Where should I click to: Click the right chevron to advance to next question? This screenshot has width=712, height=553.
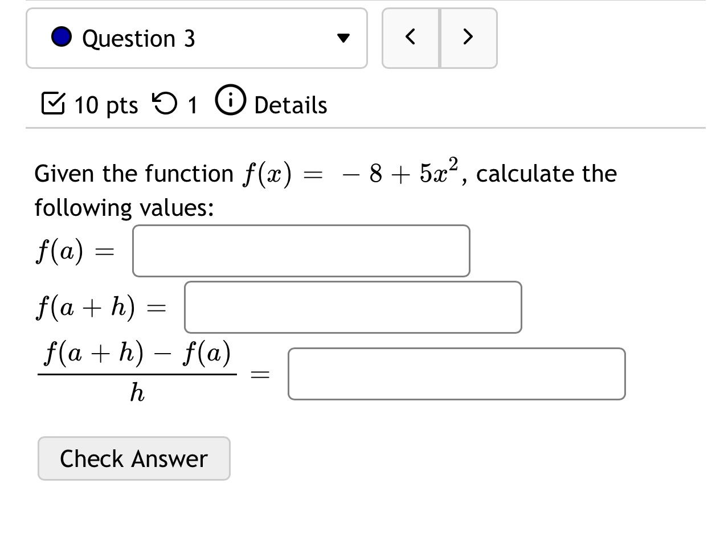[x=468, y=37]
